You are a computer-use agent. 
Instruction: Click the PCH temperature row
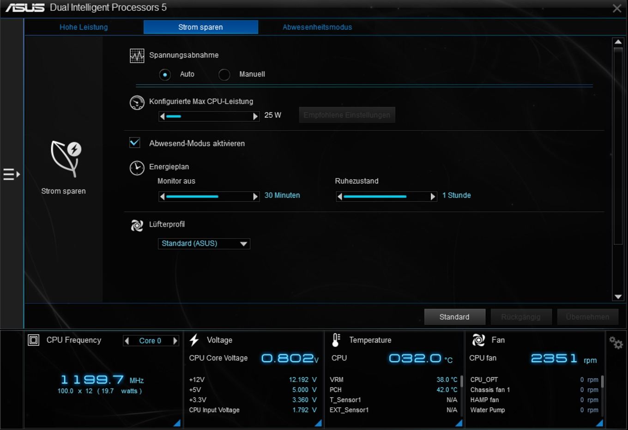click(393, 390)
